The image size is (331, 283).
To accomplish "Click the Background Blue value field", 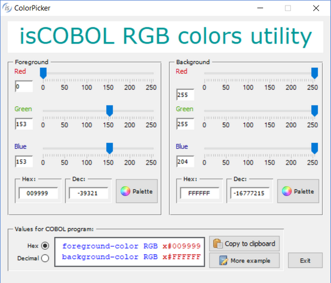I will point(185,161).
